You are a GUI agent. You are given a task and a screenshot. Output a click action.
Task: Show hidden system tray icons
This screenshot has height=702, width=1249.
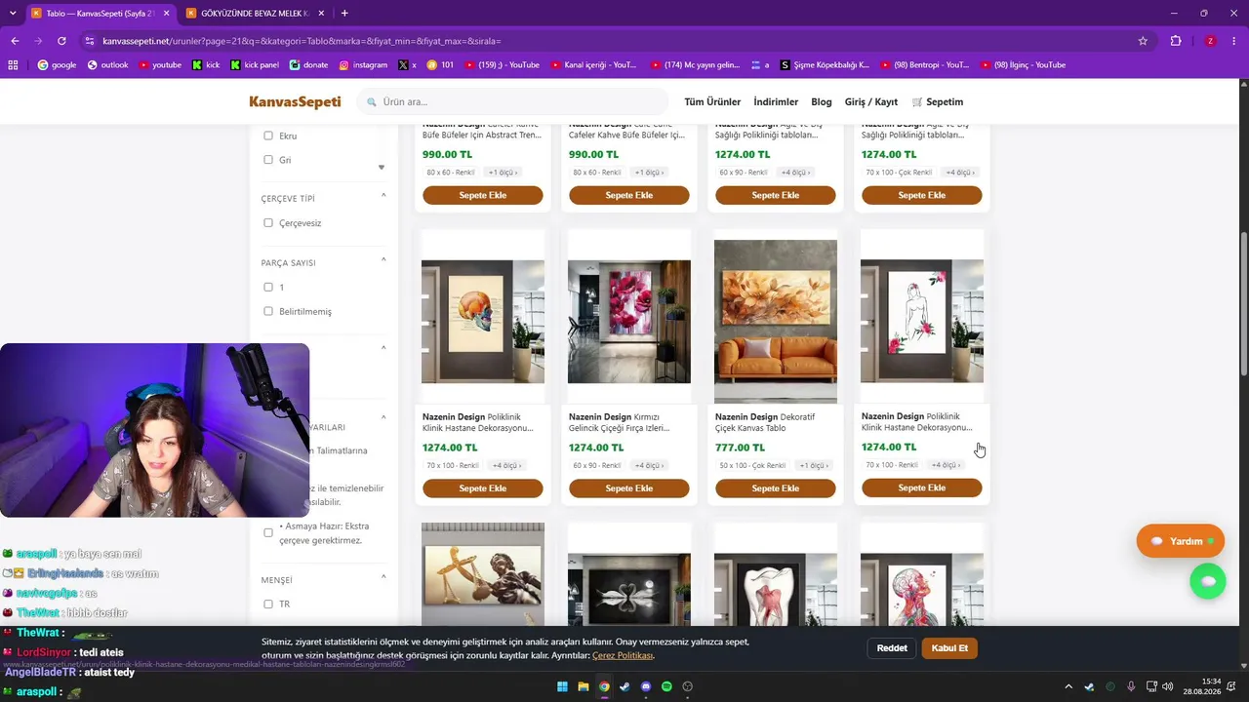coord(1068,686)
